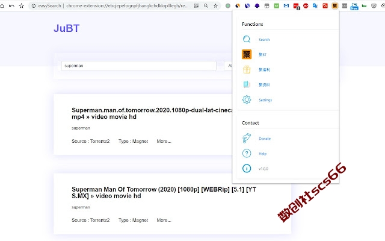This screenshot has height=241, width=385.
Task: Click More... on the dual-lat-cinecalidad result
Action: [164, 141]
